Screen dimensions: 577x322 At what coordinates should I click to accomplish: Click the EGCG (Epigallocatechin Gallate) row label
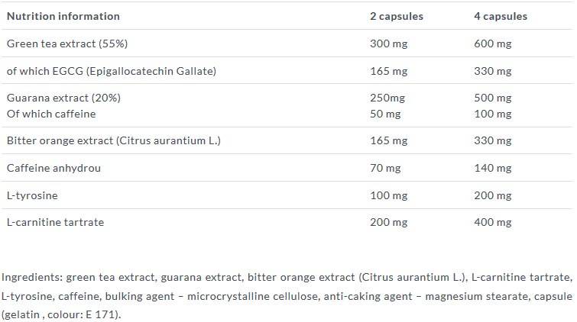point(112,71)
